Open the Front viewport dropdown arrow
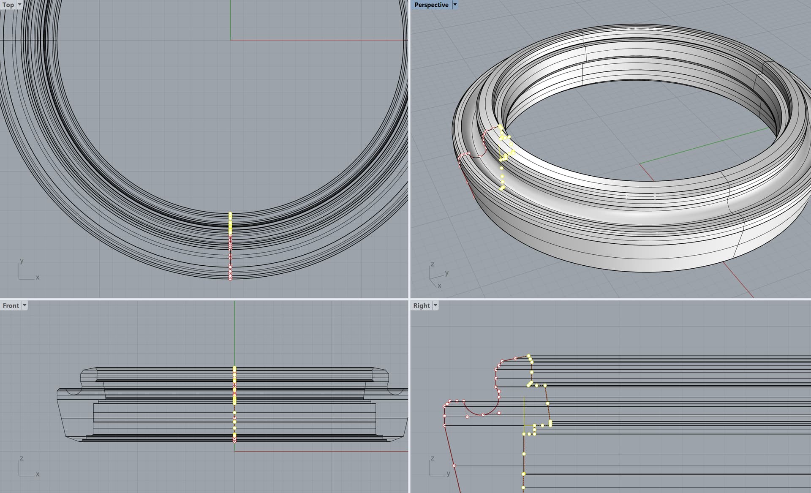The height and width of the screenshot is (493, 811). pos(24,305)
